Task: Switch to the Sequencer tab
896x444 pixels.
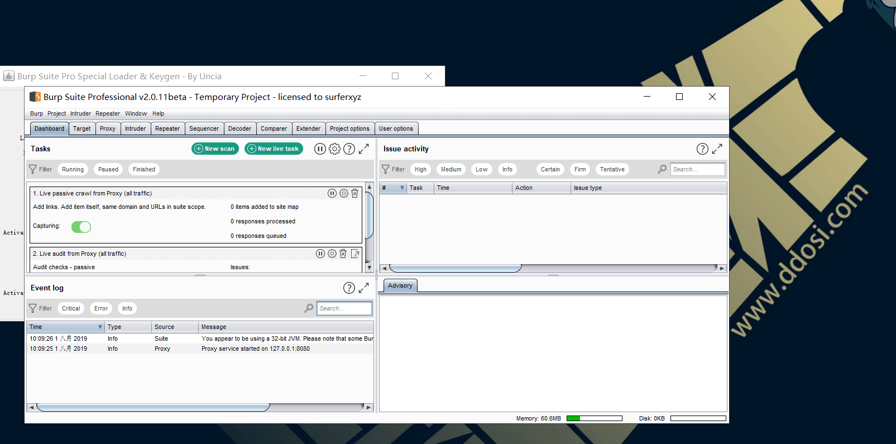Action: pos(204,128)
